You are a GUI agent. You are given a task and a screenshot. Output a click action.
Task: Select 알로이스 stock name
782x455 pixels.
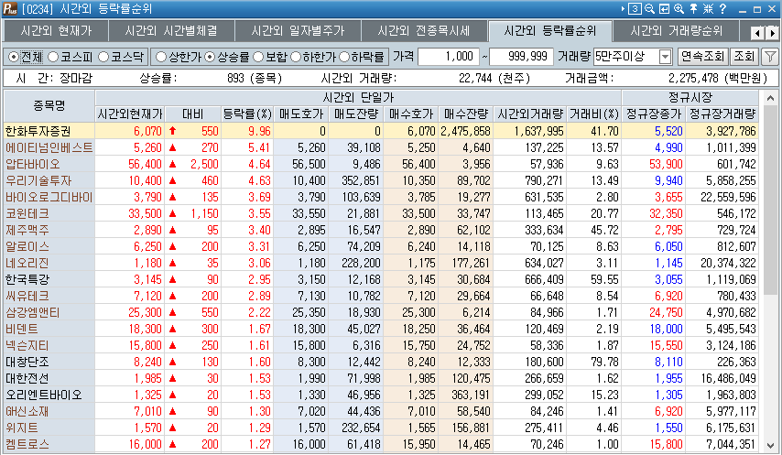(x=27, y=246)
